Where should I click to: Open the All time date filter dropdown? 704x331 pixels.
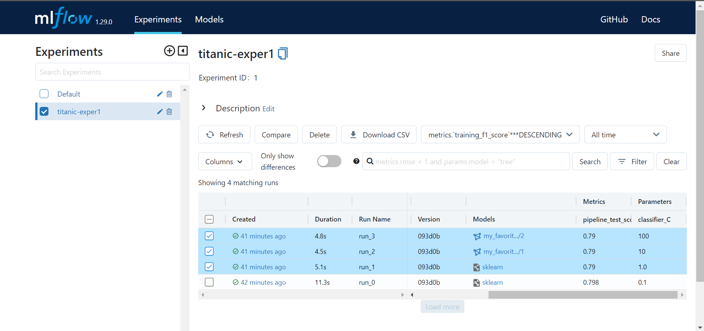coord(625,134)
